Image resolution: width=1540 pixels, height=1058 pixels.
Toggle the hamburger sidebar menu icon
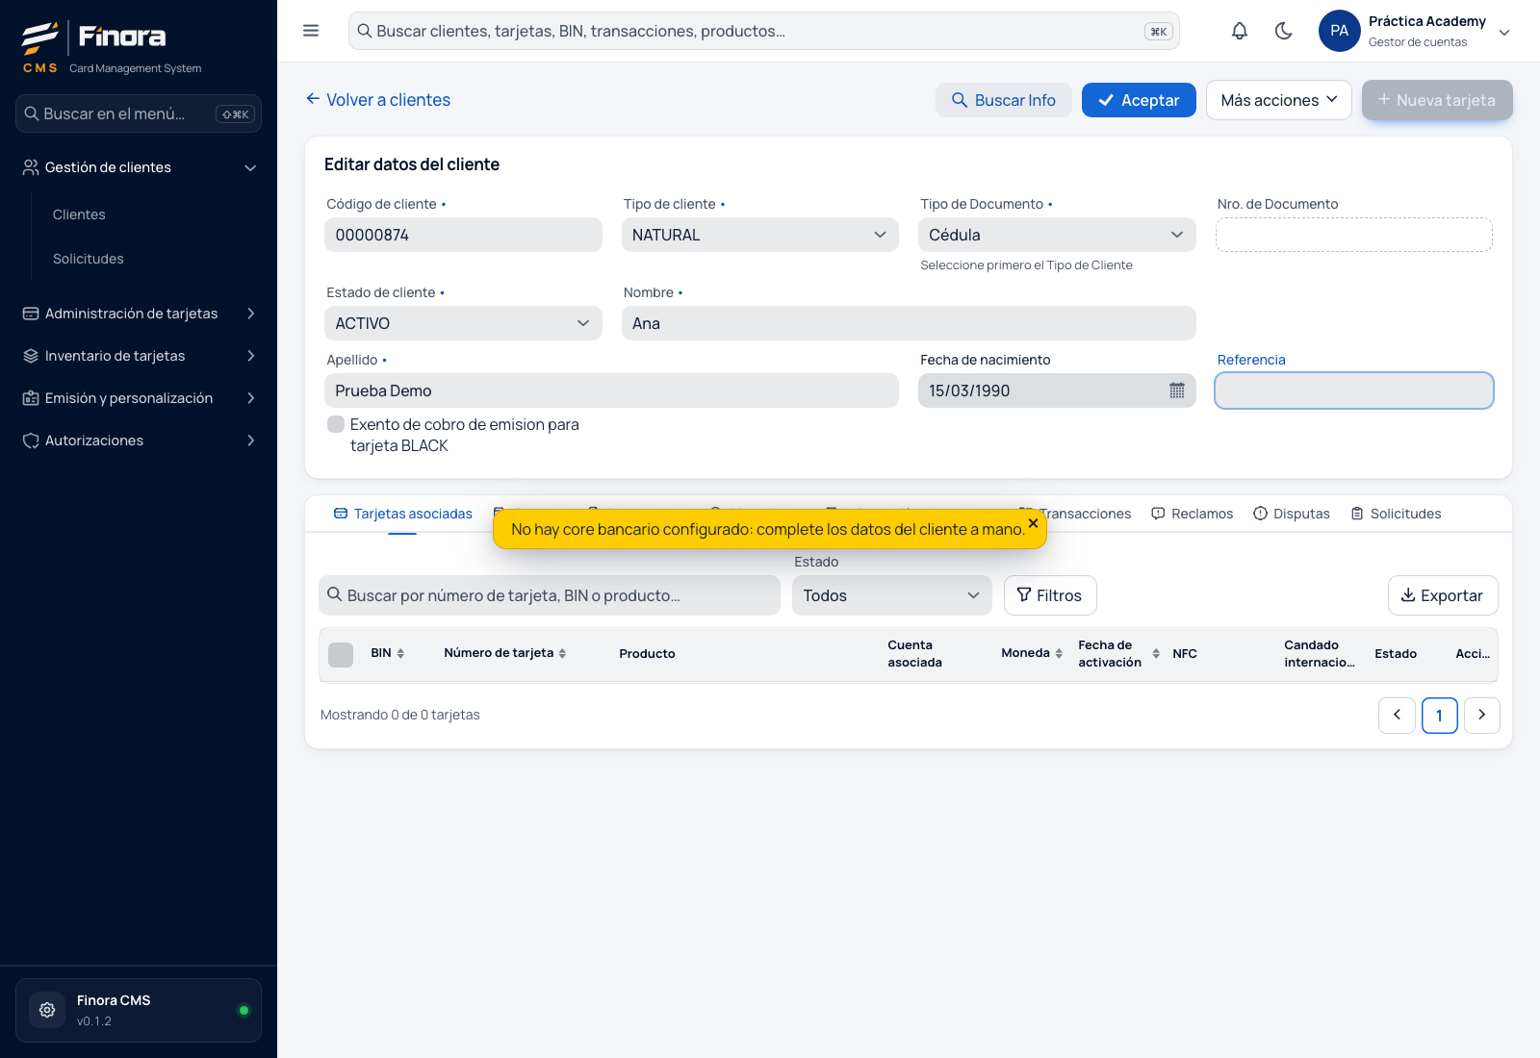coord(311,31)
